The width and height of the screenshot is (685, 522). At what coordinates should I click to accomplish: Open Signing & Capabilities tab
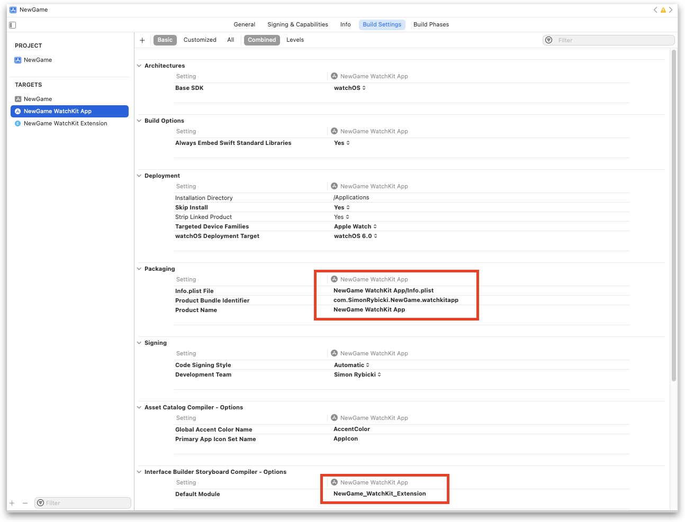pos(298,25)
